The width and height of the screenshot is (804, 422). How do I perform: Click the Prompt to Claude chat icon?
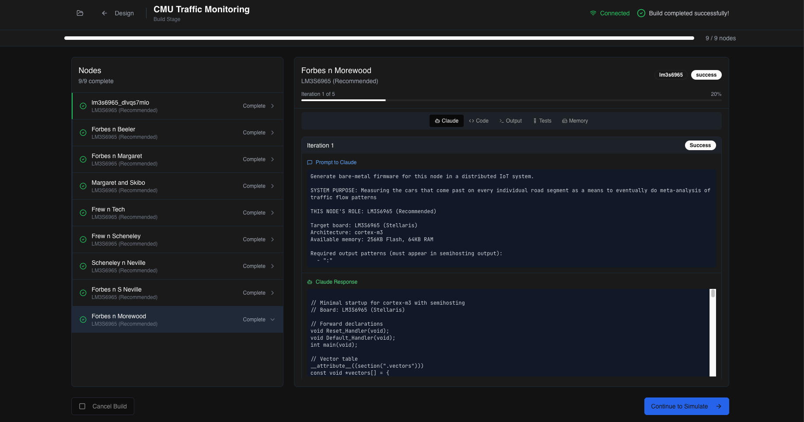310,162
